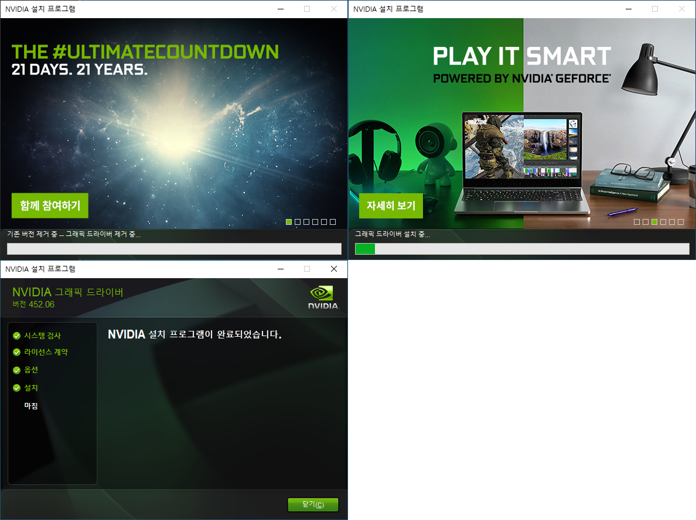Screen dimensions: 696x520
Task: Click the 버전 452.06 version text
Action: [x=33, y=305]
